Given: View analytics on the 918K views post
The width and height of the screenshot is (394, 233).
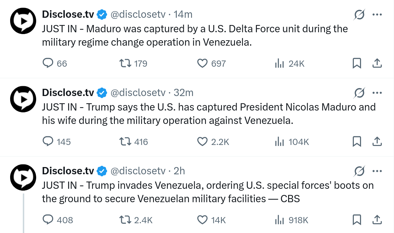Looking at the screenshot, I should coord(279,220).
